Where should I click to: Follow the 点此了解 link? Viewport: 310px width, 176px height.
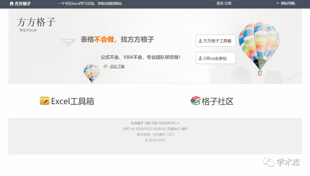[x=117, y=66]
